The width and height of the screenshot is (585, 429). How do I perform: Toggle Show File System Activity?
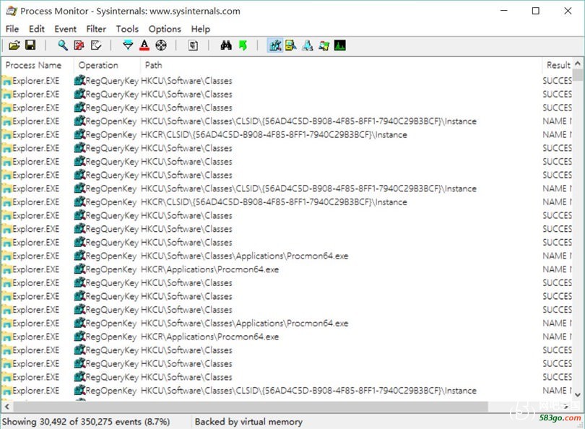(291, 45)
